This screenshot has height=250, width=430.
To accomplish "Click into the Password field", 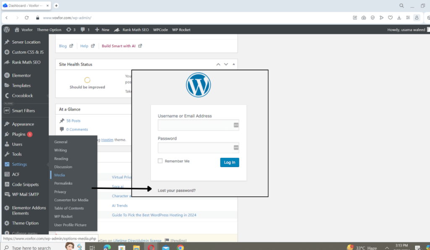I will (195, 148).
